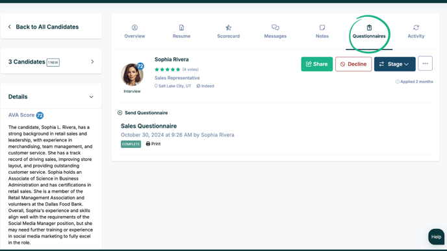Open the Stage dropdown

tap(394, 64)
